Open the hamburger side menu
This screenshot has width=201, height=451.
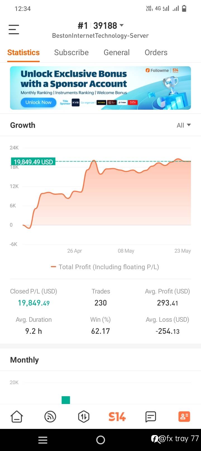coord(14,30)
